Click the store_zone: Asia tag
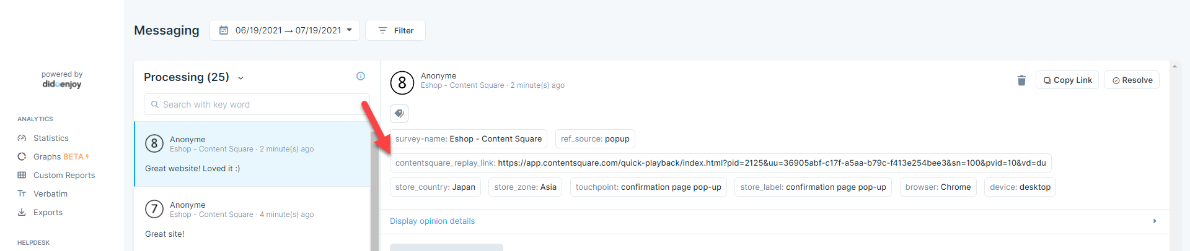Viewport: 1190px width, 251px height. point(526,187)
